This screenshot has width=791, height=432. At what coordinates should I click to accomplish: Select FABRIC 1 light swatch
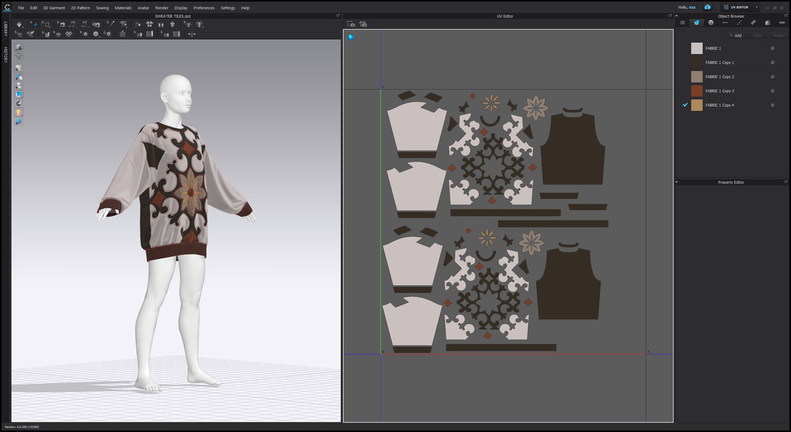pyautogui.click(x=697, y=48)
